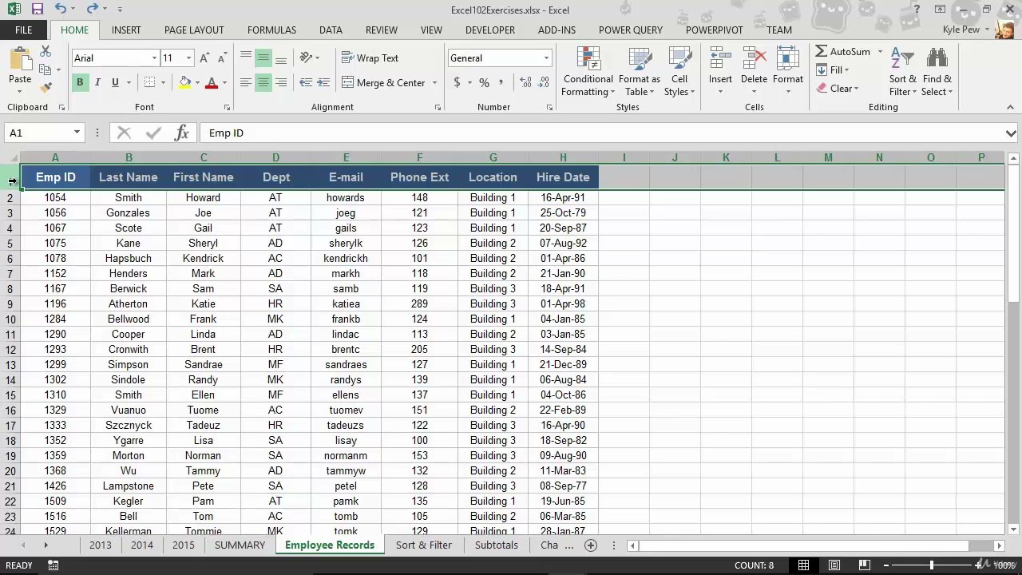Click the Name Box showing A1
The height and width of the screenshot is (575, 1022).
pyautogui.click(x=38, y=133)
